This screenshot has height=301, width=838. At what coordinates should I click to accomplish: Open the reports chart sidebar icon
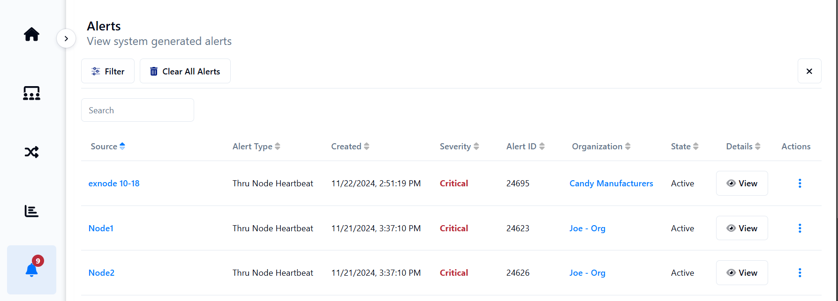click(31, 211)
